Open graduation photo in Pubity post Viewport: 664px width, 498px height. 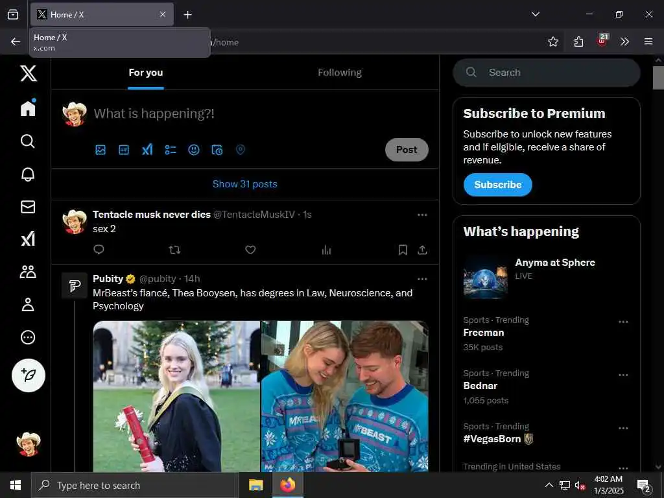click(x=176, y=396)
